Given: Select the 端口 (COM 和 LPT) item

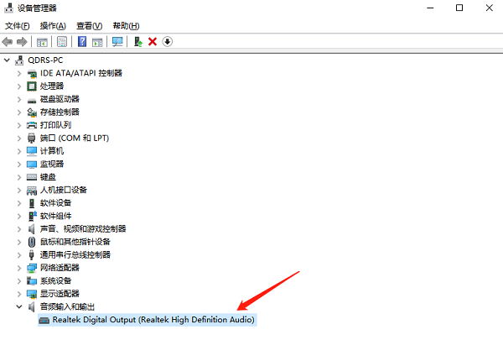Looking at the screenshot, I should pos(75,138).
